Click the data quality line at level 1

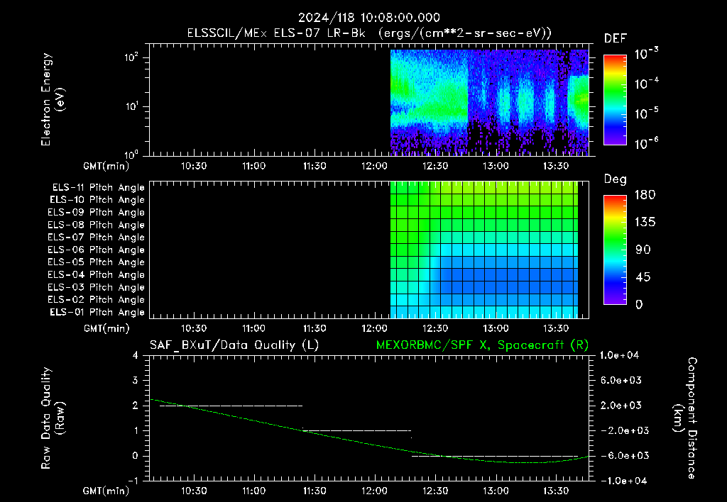[356, 430]
